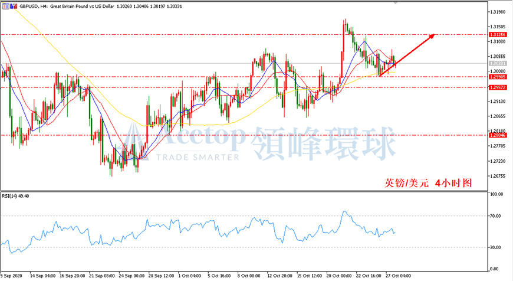Click the '27 Oct 04:00' time axis label
The image size is (513, 281).
tap(398, 276)
